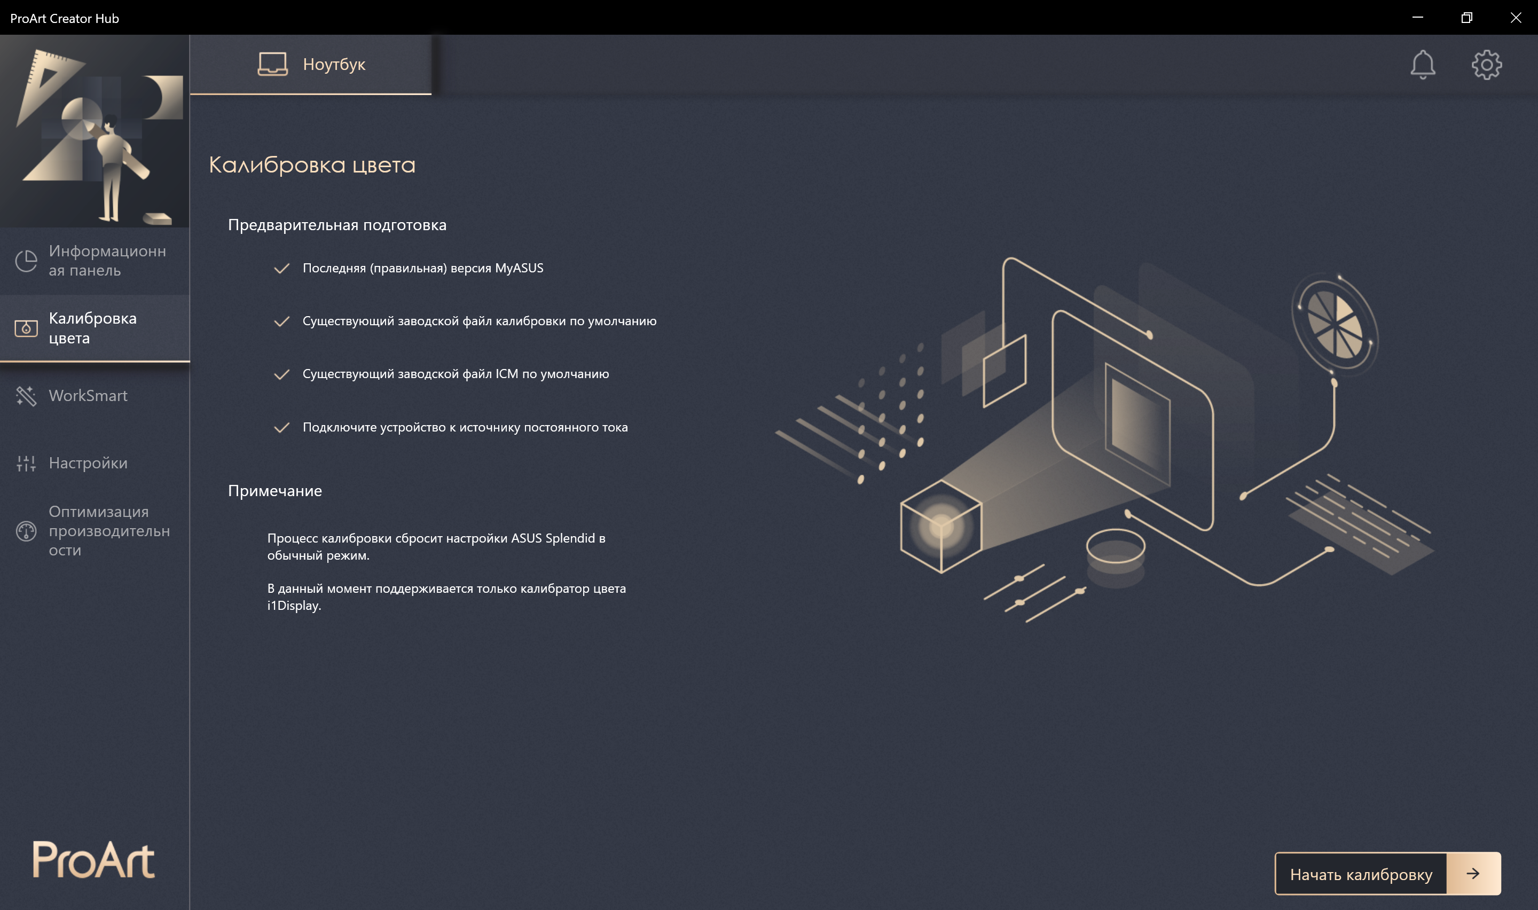Image resolution: width=1538 pixels, height=910 pixels.
Task: Click the dashboard pie chart sidebar icon
Action: pyautogui.click(x=26, y=261)
